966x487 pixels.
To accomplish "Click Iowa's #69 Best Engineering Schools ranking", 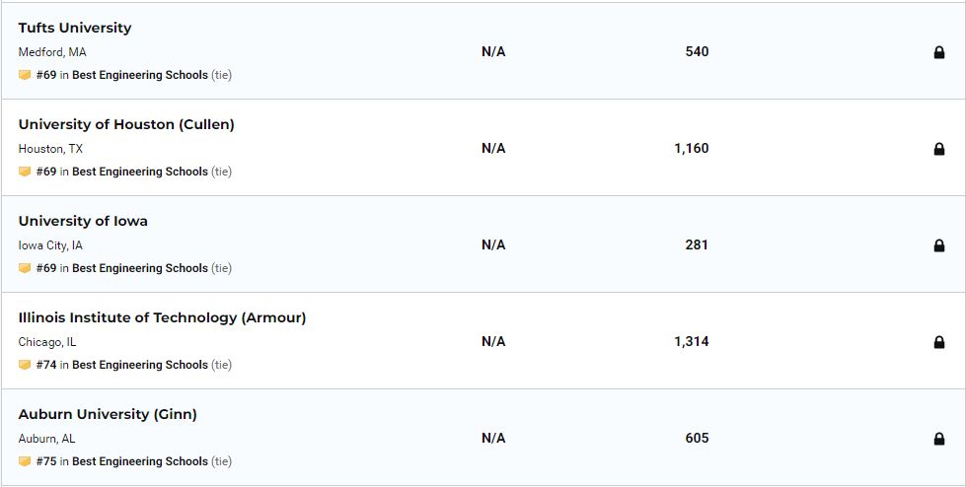I will tap(122, 268).
